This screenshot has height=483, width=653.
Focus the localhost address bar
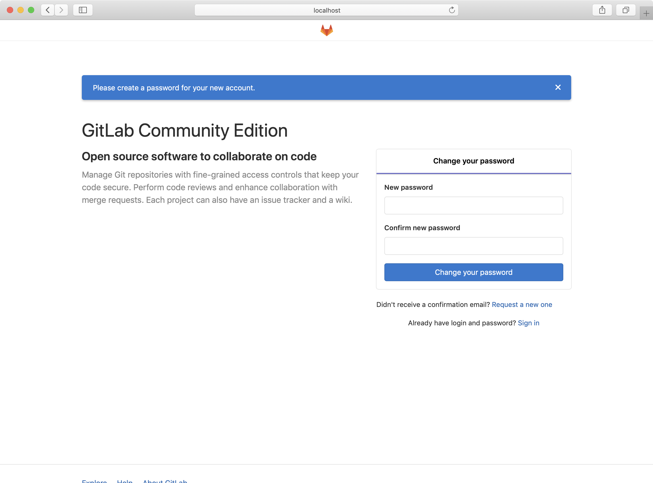(326, 10)
